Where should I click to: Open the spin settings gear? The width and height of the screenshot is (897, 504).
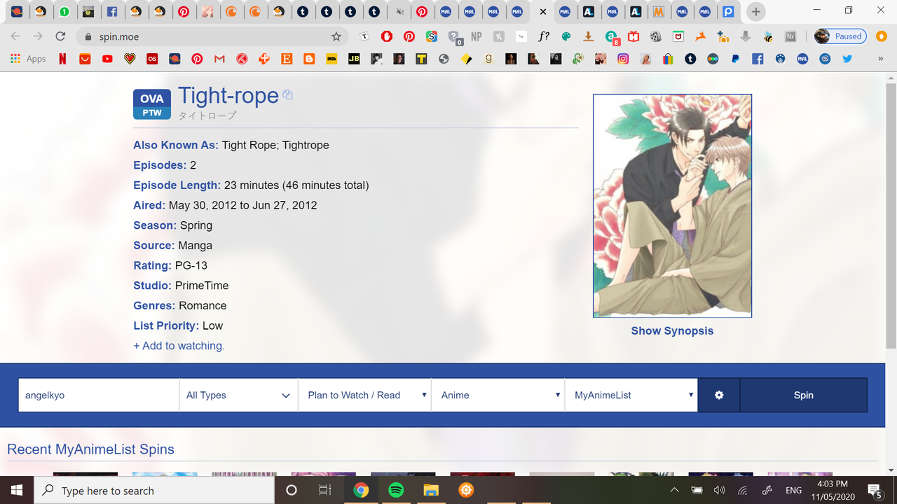(x=719, y=395)
